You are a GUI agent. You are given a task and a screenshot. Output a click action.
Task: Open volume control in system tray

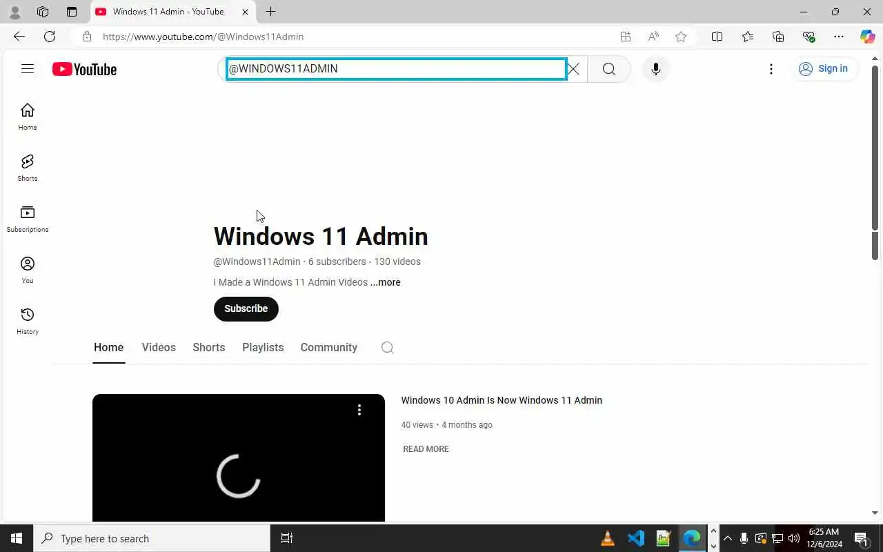(x=793, y=538)
